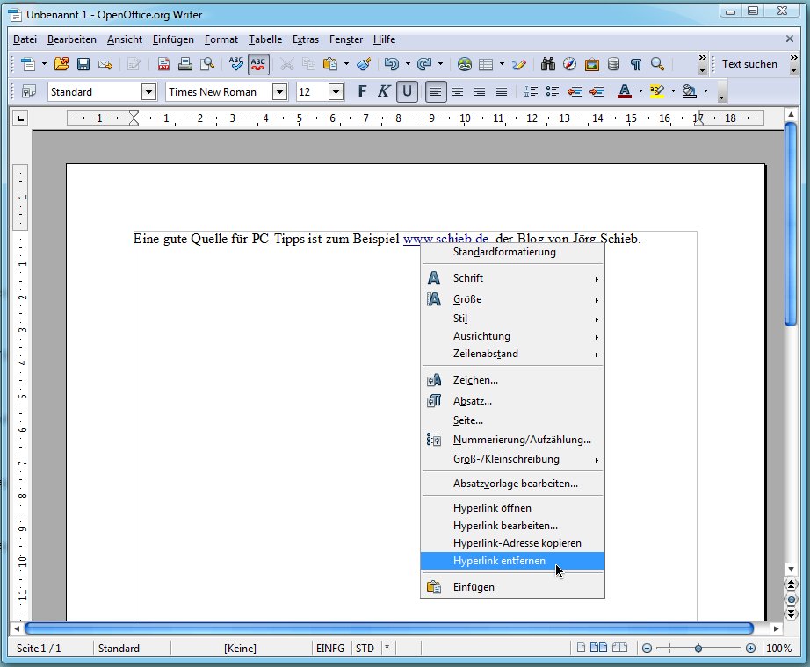Click the Text suchen search field
Screen dimensions: 810x667
[749, 64]
